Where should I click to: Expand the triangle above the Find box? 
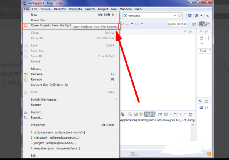[202, 44]
